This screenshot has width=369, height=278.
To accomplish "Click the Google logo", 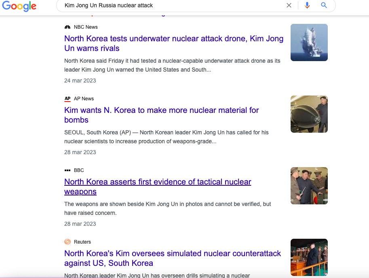I will pyautogui.click(x=19, y=6).
